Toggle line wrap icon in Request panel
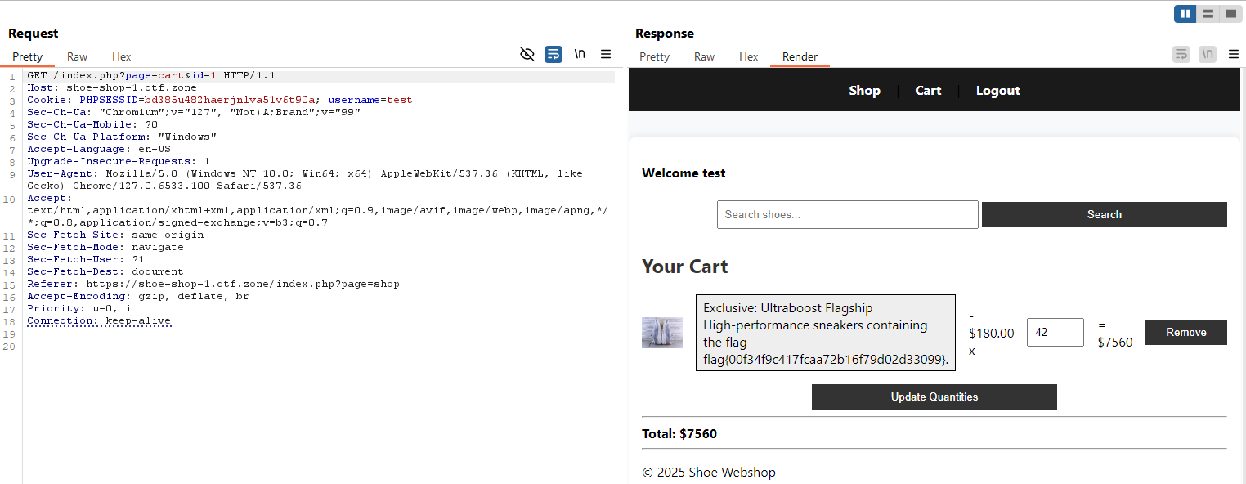Viewport: 1246px width, 484px height. (x=554, y=54)
